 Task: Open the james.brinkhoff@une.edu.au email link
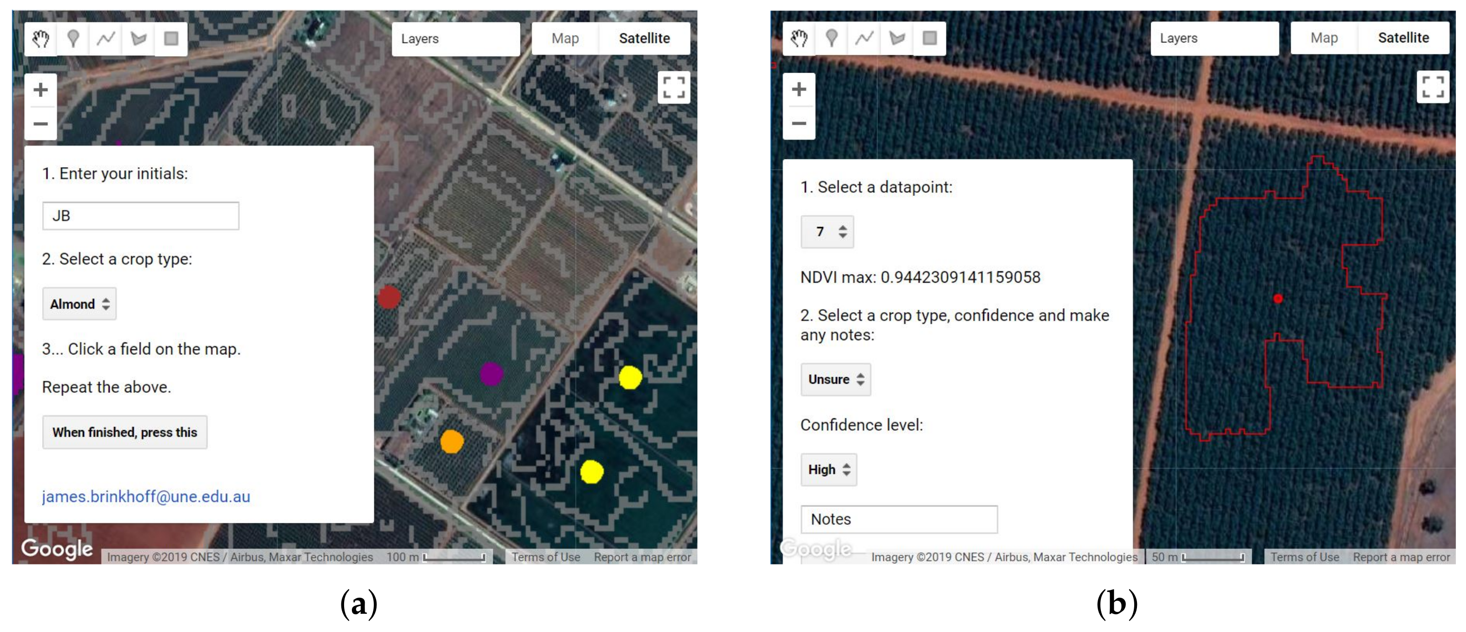(x=146, y=497)
